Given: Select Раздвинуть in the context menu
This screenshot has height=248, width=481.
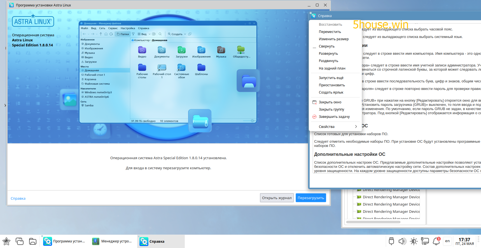Looking at the screenshot, I should tap(329, 61).
